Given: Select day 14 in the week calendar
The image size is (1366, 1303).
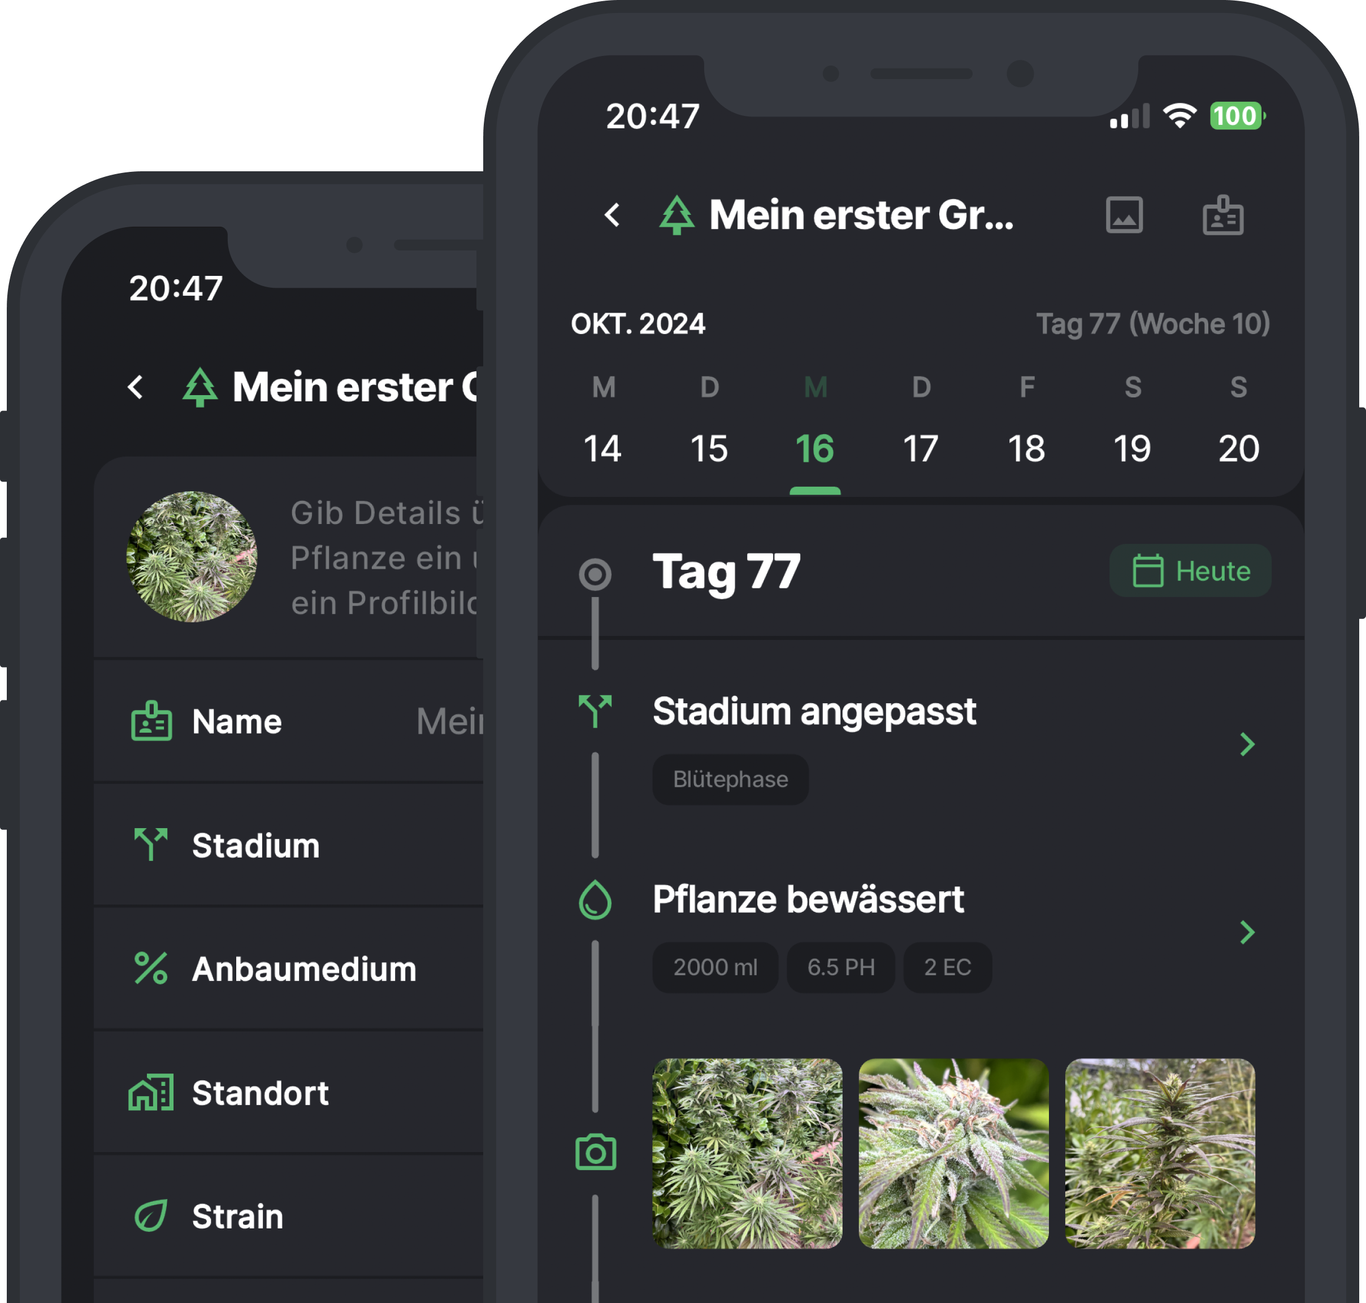Looking at the screenshot, I should [602, 449].
